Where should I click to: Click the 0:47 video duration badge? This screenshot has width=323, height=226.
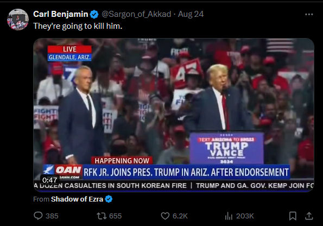[49, 180]
